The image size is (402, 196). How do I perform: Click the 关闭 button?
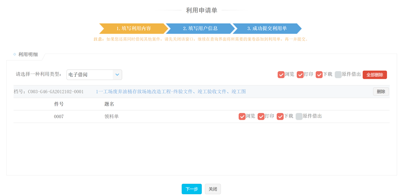(x=213, y=189)
